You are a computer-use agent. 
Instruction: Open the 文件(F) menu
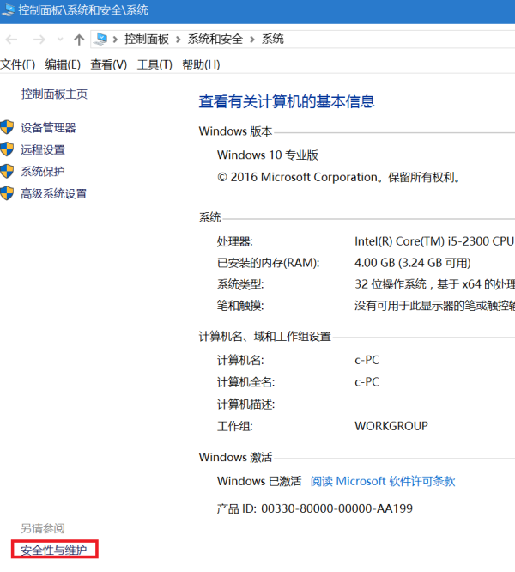(18, 64)
